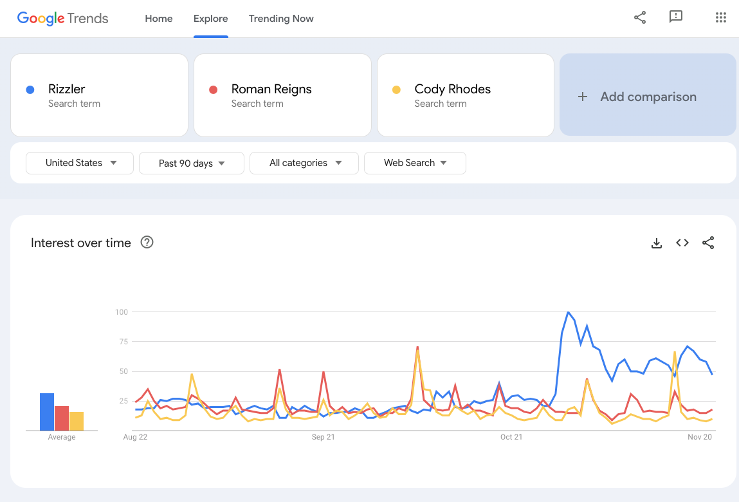Click the Interest over time help icon
The height and width of the screenshot is (502, 739).
click(x=147, y=243)
